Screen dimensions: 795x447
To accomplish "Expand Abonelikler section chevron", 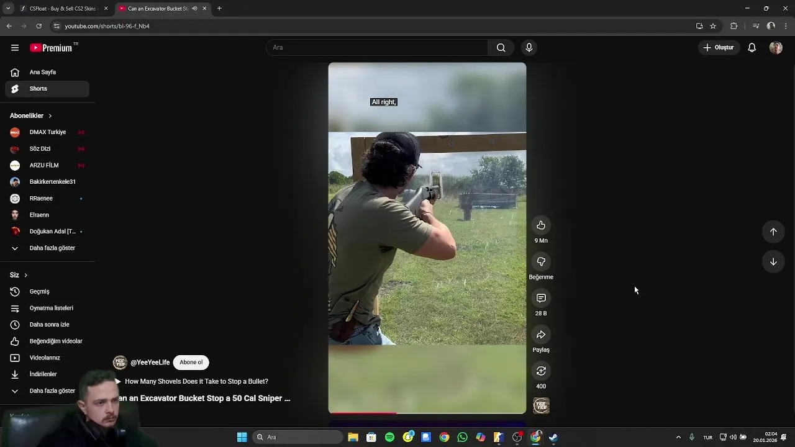I will click(50, 116).
